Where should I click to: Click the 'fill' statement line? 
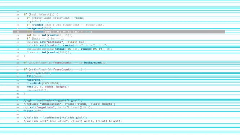(x=35, y=76)
